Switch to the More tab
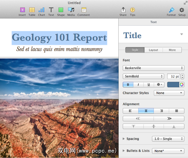Viewport: 188px width, 158px height. [x=172, y=50]
